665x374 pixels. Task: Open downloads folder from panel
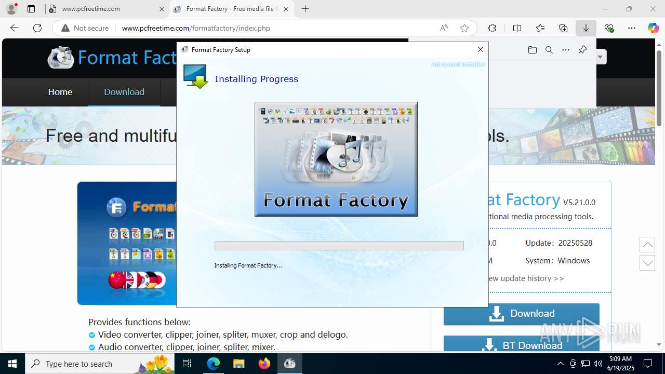[532, 50]
